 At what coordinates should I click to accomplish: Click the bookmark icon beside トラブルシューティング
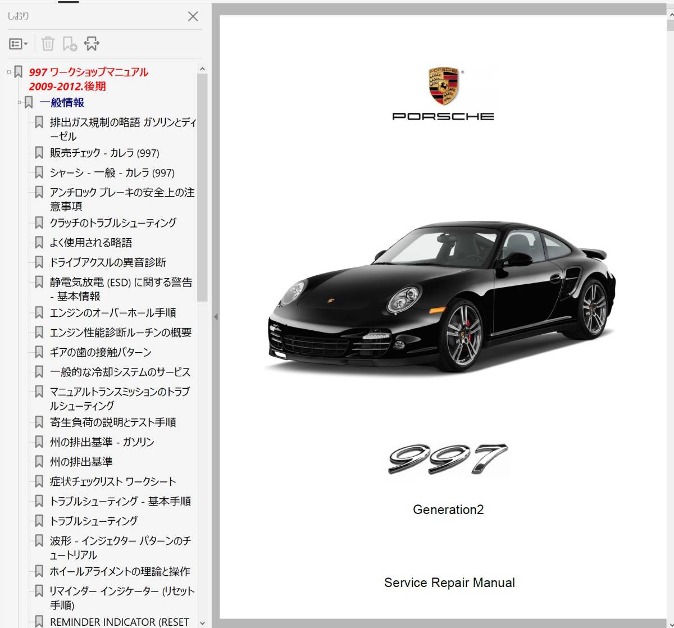coord(39,521)
